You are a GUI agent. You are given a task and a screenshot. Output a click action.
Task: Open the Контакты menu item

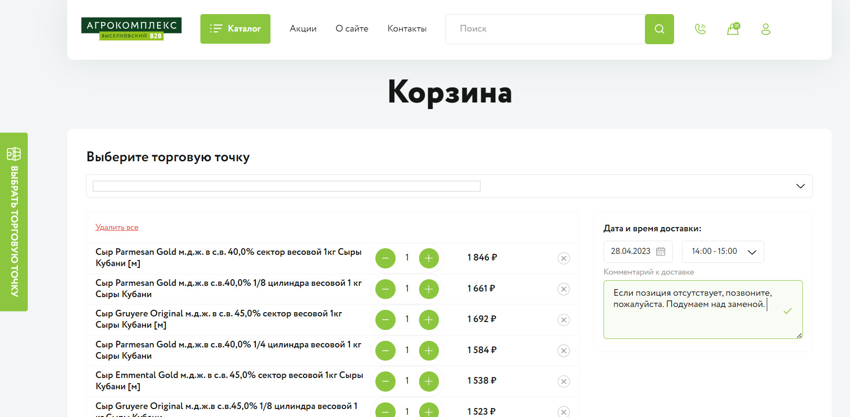[407, 29]
